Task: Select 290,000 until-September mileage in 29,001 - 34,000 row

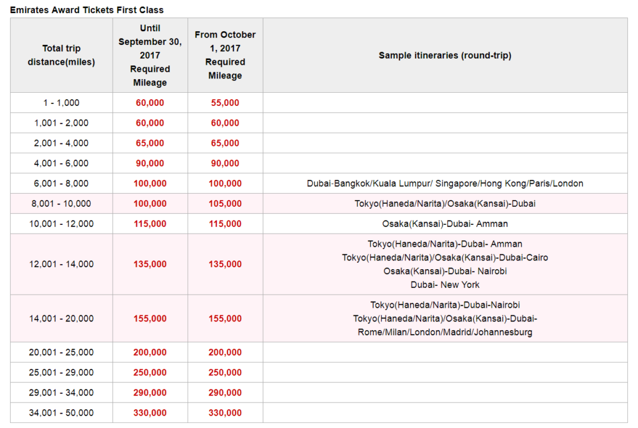Action: [x=150, y=392]
